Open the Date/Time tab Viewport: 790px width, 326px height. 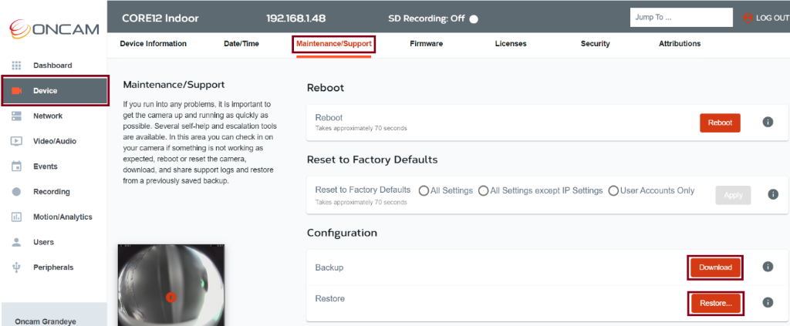pyautogui.click(x=241, y=44)
